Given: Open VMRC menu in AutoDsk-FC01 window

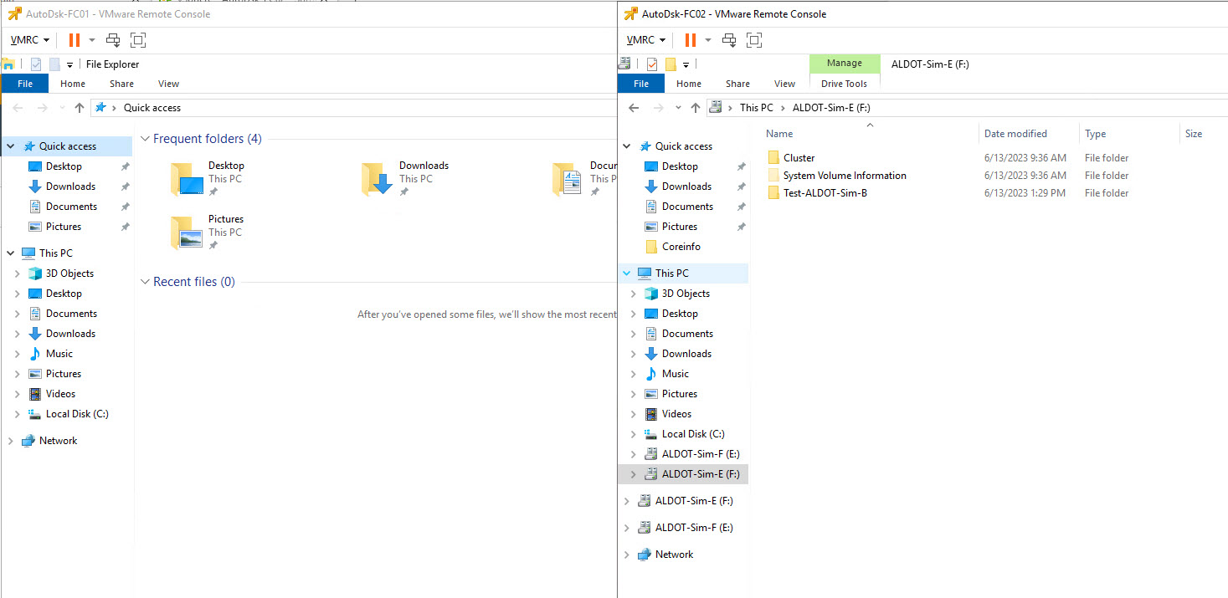Looking at the screenshot, I should [29, 39].
